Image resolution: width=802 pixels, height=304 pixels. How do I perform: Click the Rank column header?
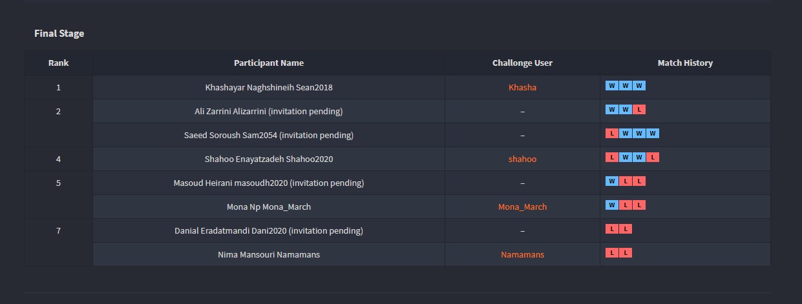[58, 63]
